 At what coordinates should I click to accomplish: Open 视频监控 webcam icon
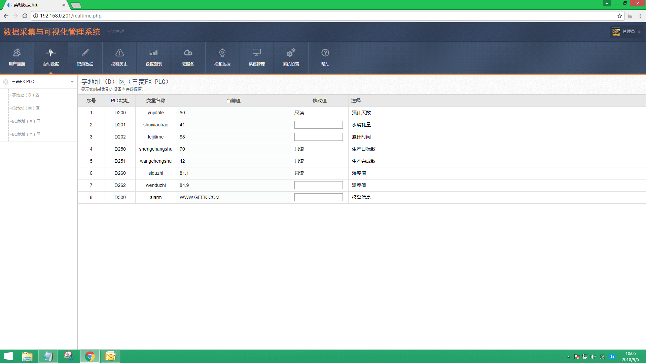(x=222, y=53)
